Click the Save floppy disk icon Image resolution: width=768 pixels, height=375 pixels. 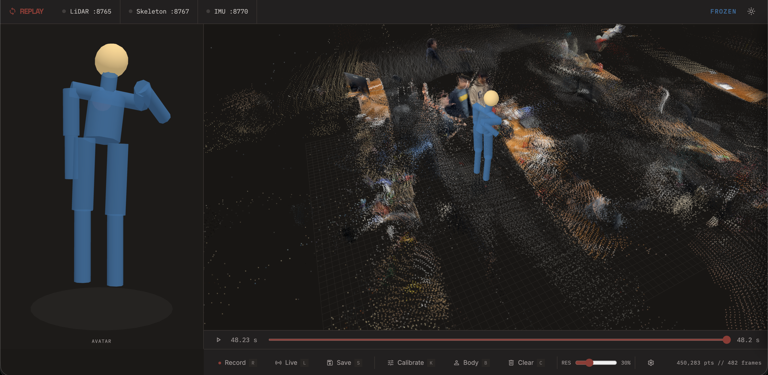(330, 362)
